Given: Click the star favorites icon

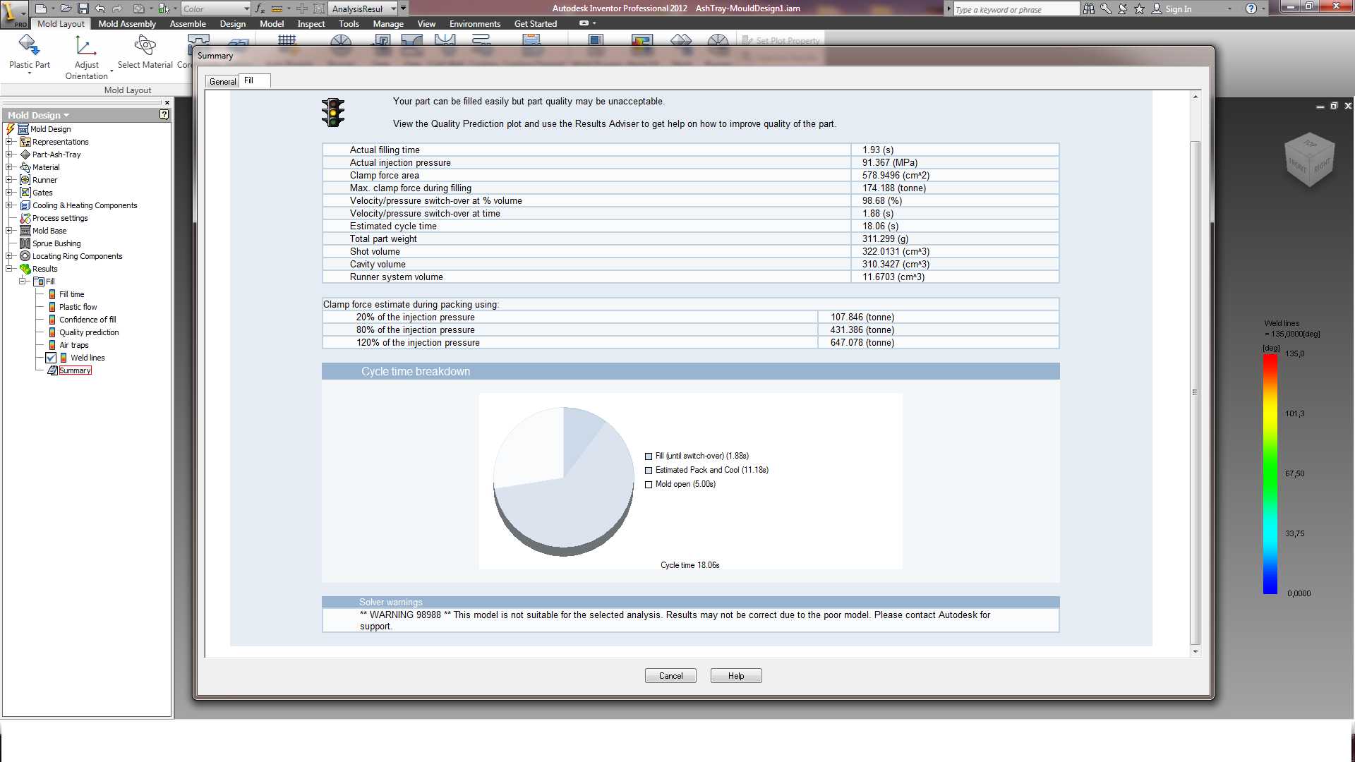Looking at the screenshot, I should pyautogui.click(x=1139, y=8).
